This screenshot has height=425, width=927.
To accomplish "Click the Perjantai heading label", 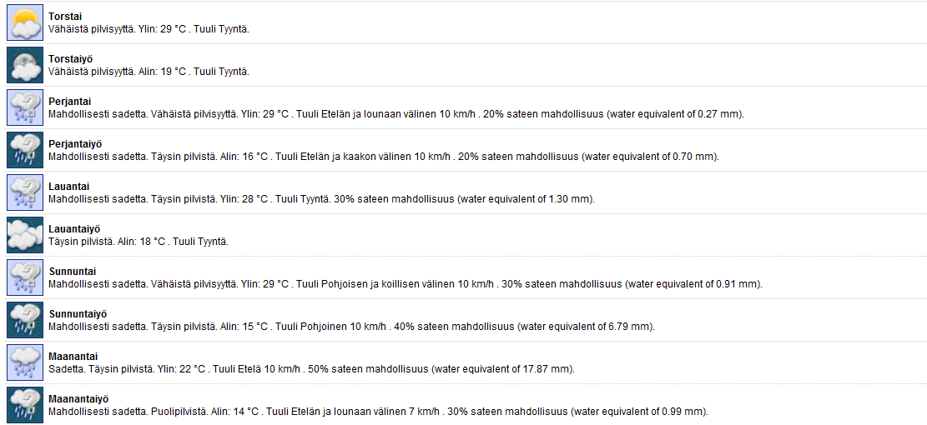I will click(70, 102).
